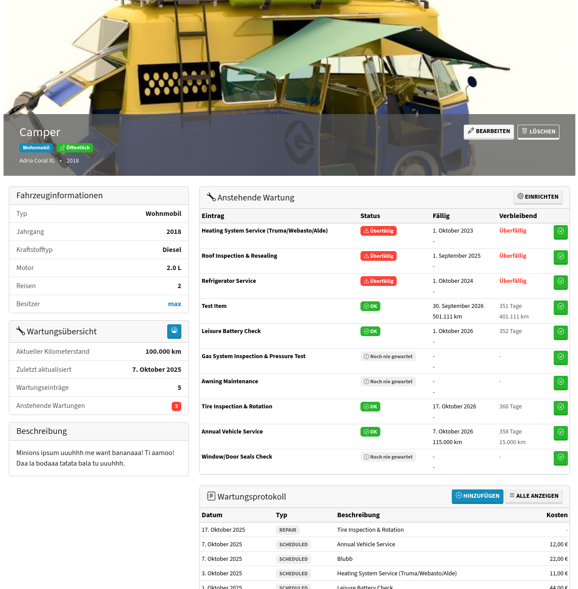578x589 pixels.
Task: Open Einrichten maintenance setup
Action: 538,197
